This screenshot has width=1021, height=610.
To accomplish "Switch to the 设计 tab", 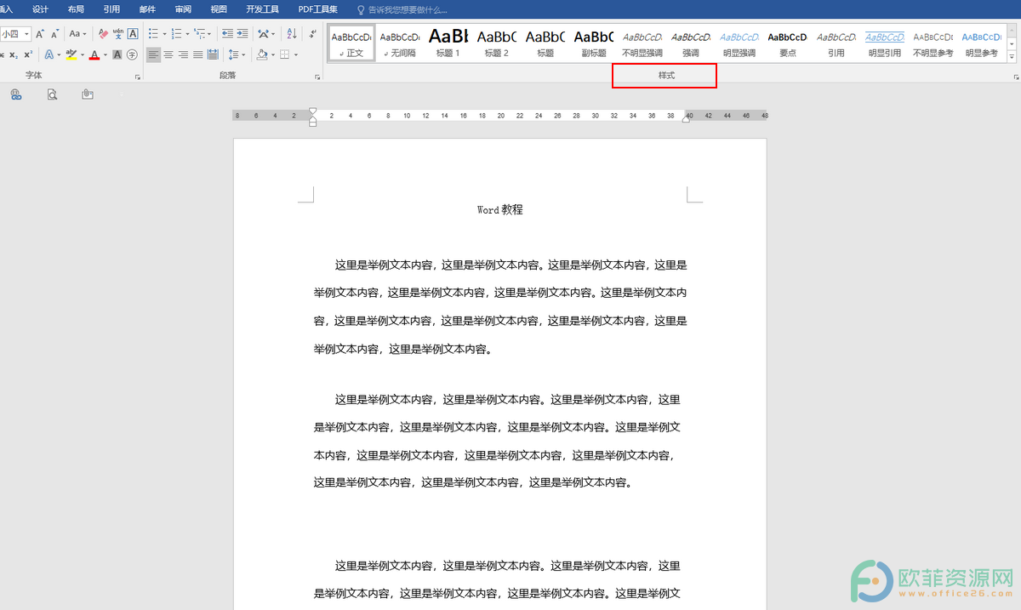I will click(40, 9).
